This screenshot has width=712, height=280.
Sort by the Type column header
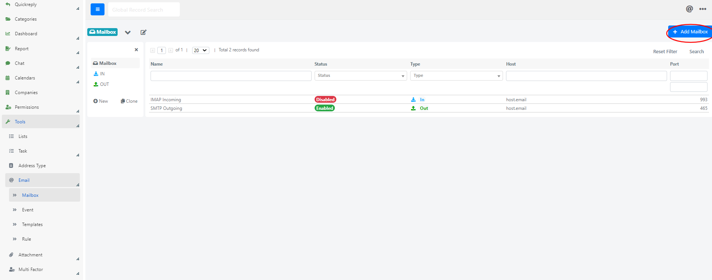point(415,64)
